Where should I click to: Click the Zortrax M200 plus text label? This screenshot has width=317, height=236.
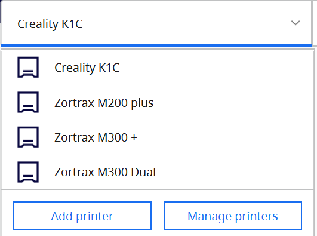[x=104, y=103]
